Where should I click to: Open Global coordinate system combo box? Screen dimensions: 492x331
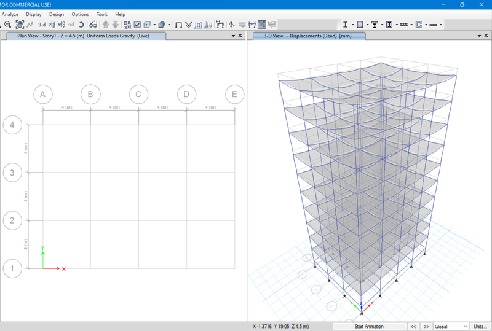click(x=451, y=326)
